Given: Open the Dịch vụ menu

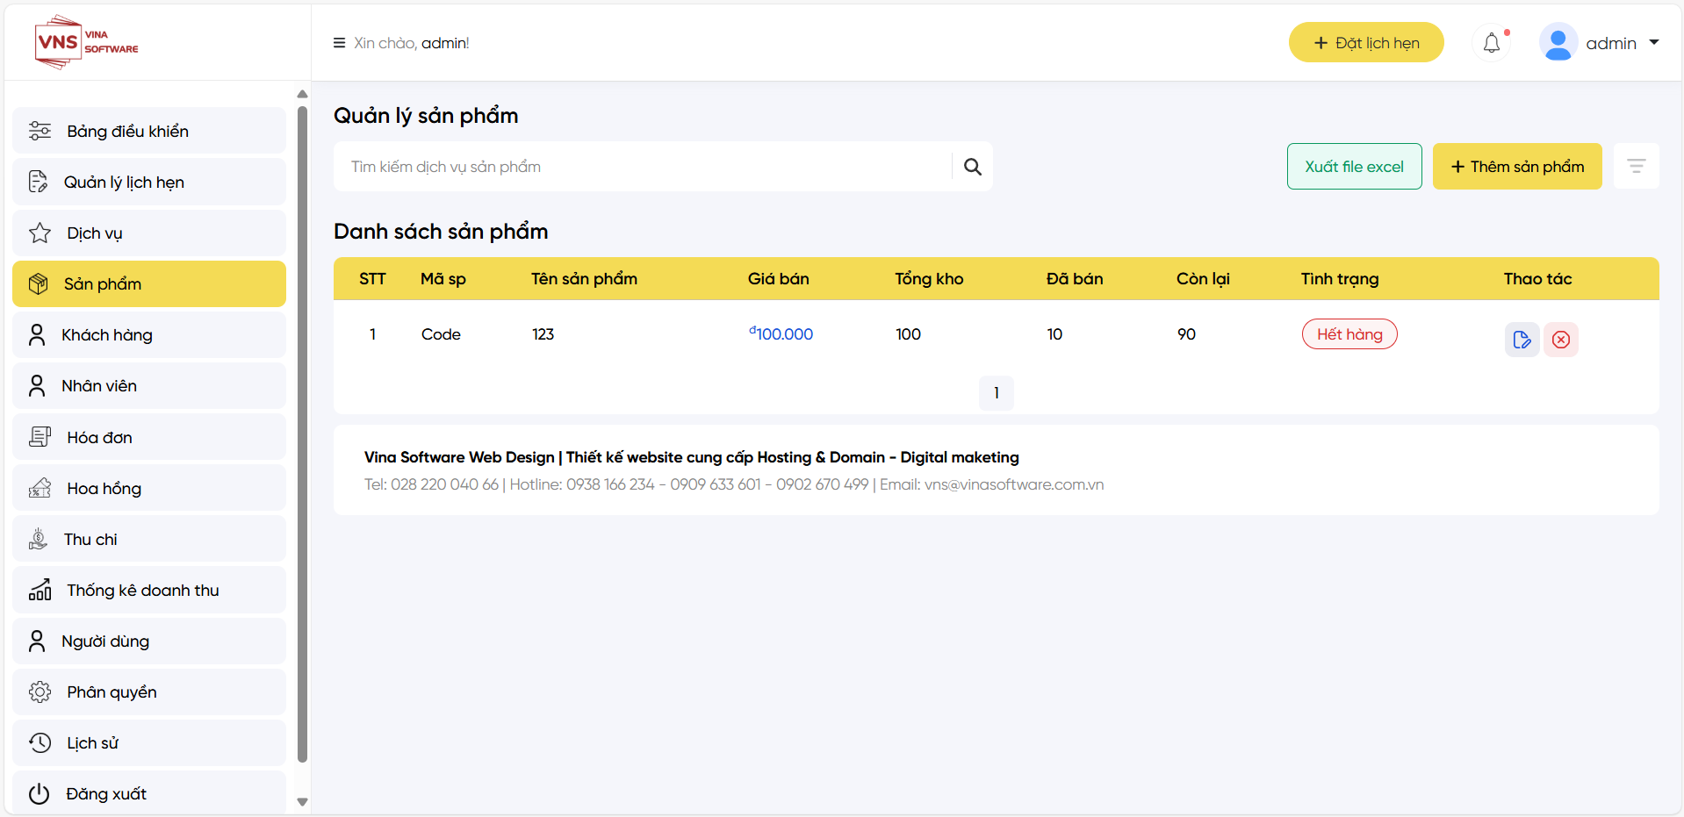Looking at the screenshot, I should [x=149, y=233].
